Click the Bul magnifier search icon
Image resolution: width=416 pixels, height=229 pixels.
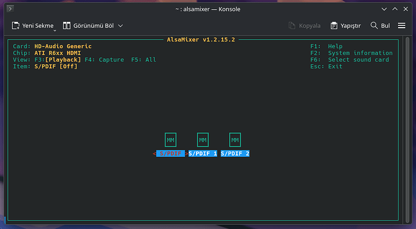[x=374, y=25]
